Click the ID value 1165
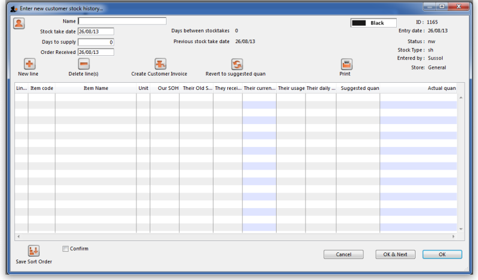Image resolution: width=478 pixels, height=280 pixels. pyautogui.click(x=432, y=22)
